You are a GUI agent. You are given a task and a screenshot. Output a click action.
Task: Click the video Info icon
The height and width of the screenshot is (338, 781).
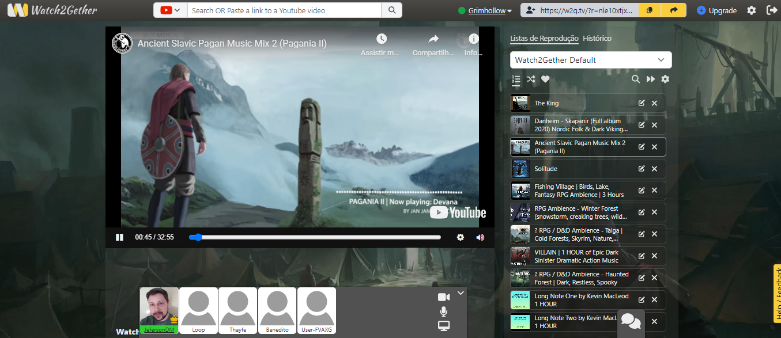point(474,39)
